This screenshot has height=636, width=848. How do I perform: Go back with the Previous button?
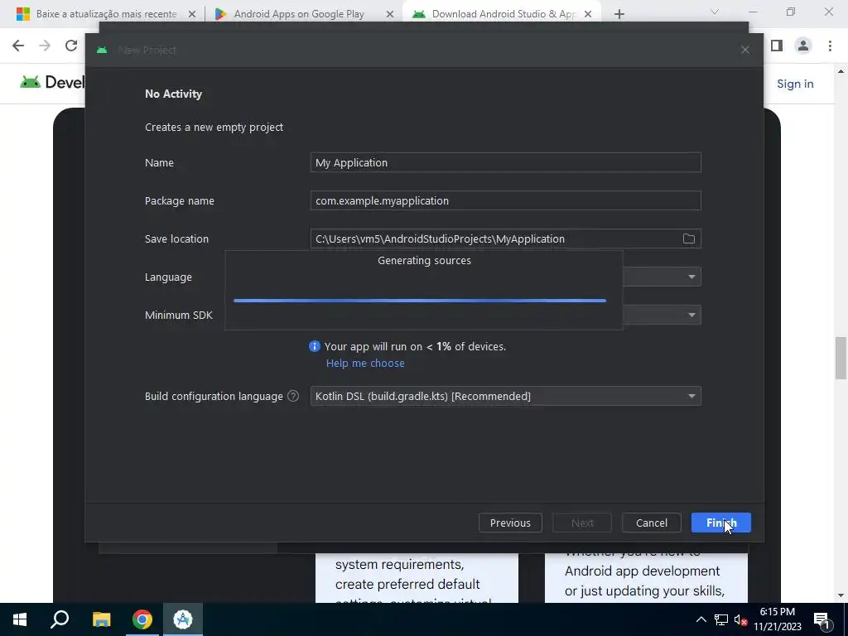[510, 523]
